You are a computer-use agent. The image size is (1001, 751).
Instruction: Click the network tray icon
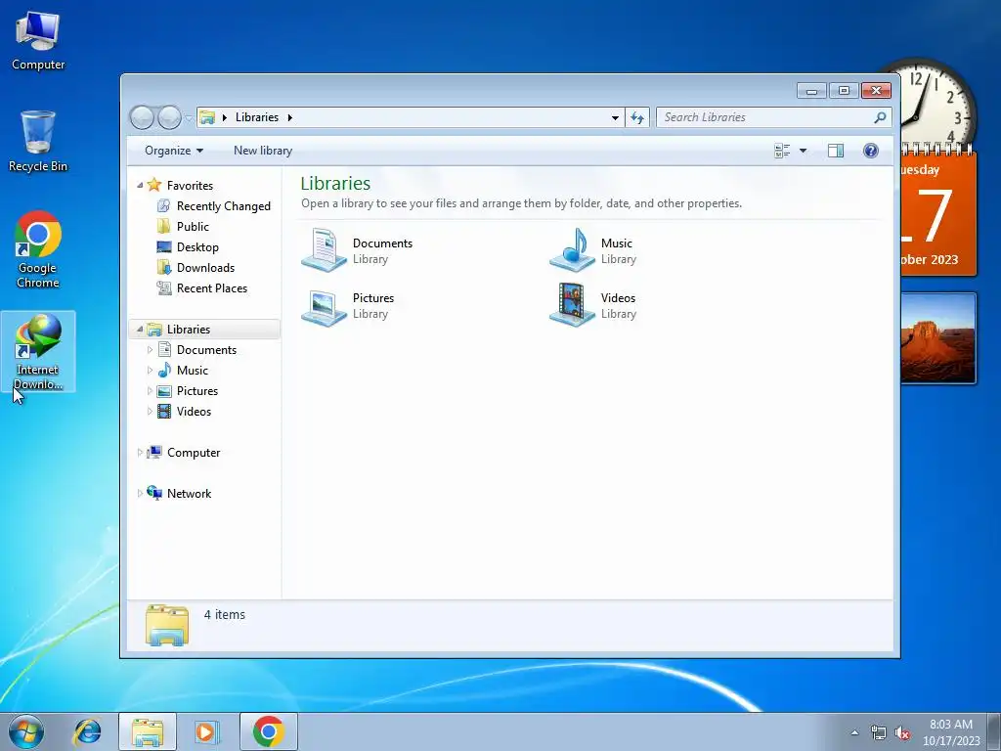879,733
